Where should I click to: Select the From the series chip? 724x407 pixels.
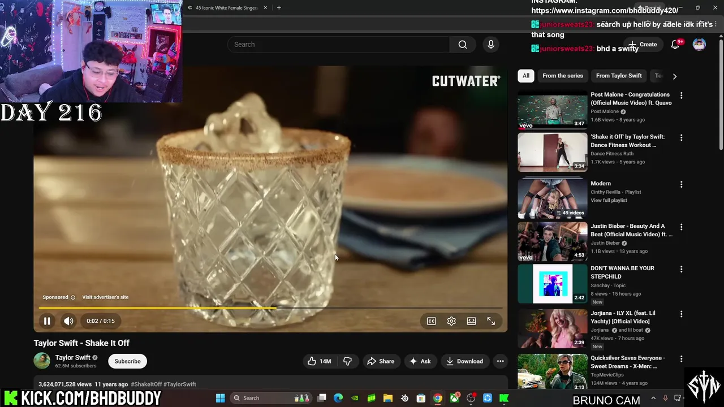pyautogui.click(x=562, y=76)
